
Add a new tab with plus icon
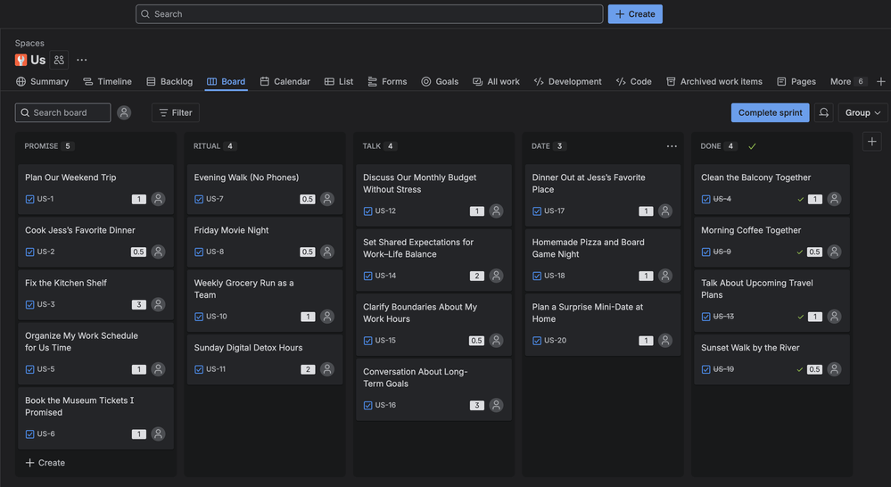881,81
